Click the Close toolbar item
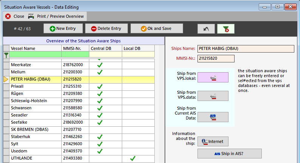Image resolution: width=300 pixels, height=163 pixels. (14, 16)
